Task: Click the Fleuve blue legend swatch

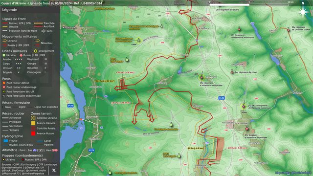Action: [6, 141]
